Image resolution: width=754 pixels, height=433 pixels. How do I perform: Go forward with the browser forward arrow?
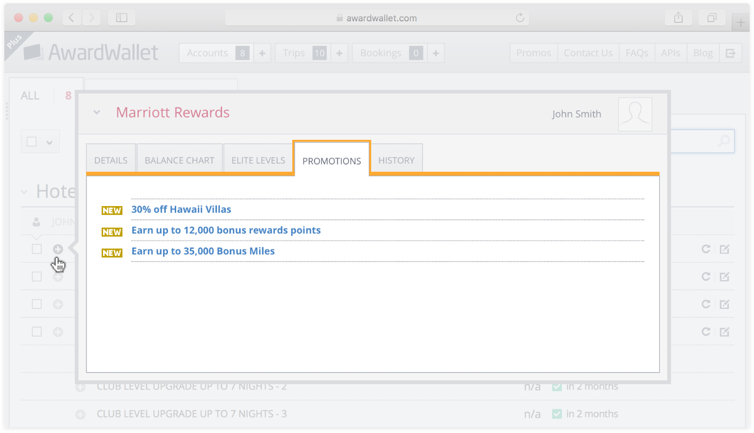click(x=91, y=18)
